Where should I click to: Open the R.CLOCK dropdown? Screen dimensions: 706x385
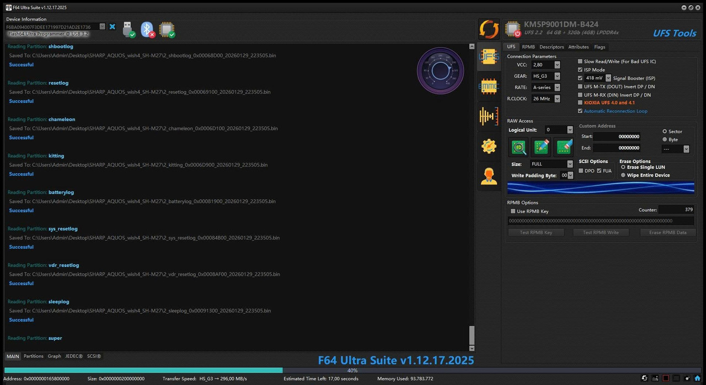pos(557,99)
